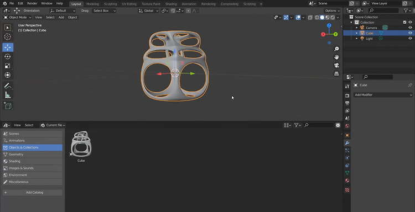Screen dimensions: 415x212
Task: Activate the Transform tool
Action: click(8, 75)
